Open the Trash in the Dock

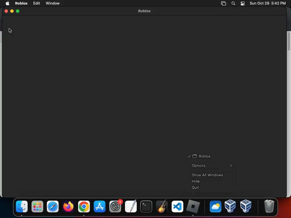(269, 206)
